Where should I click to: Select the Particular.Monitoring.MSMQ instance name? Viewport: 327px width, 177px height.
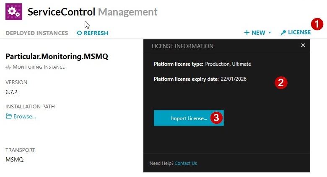pos(57,56)
